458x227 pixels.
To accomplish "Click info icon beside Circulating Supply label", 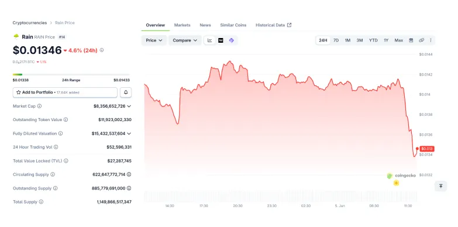I will 53,174.
